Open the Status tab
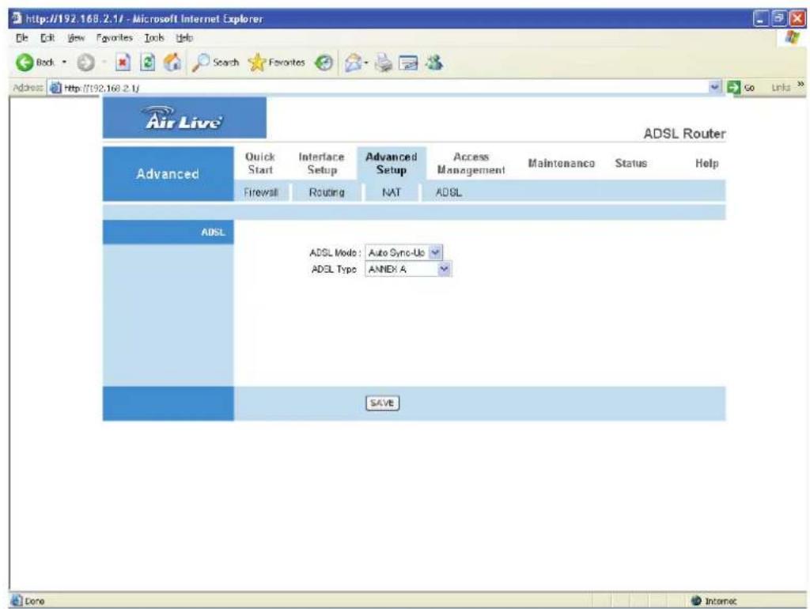 (x=630, y=163)
